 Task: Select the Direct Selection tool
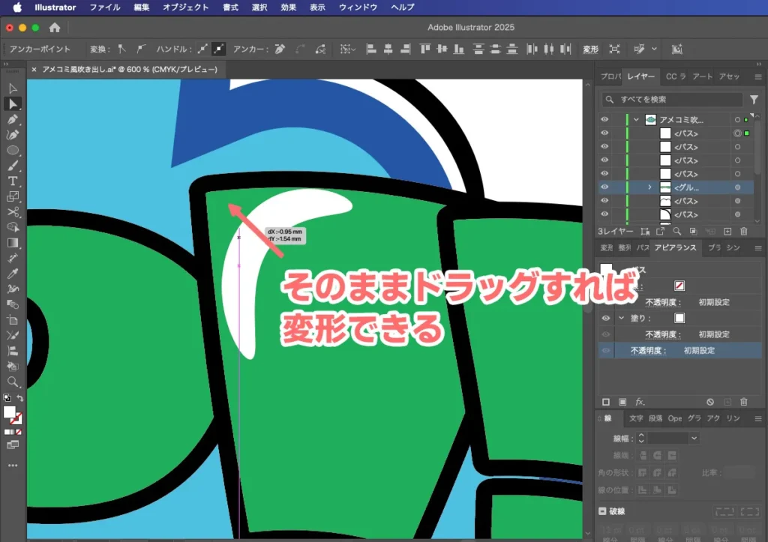[13, 105]
